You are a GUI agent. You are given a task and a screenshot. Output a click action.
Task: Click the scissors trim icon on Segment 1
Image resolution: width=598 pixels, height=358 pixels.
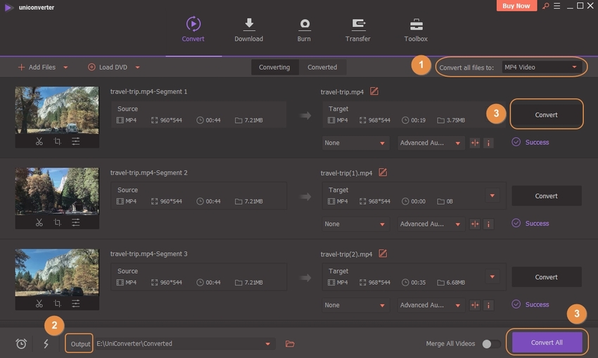click(x=39, y=141)
